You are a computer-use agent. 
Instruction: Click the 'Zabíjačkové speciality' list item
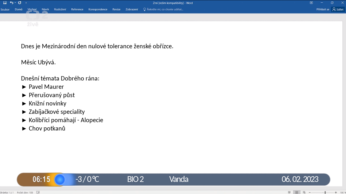(57, 112)
